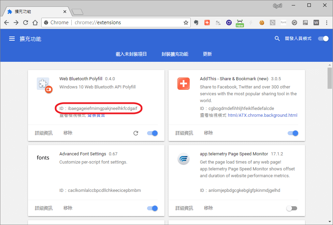Close the 擴充功能 browser tab
Viewport: 333px width, 225px height.
[x=65, y=12]
